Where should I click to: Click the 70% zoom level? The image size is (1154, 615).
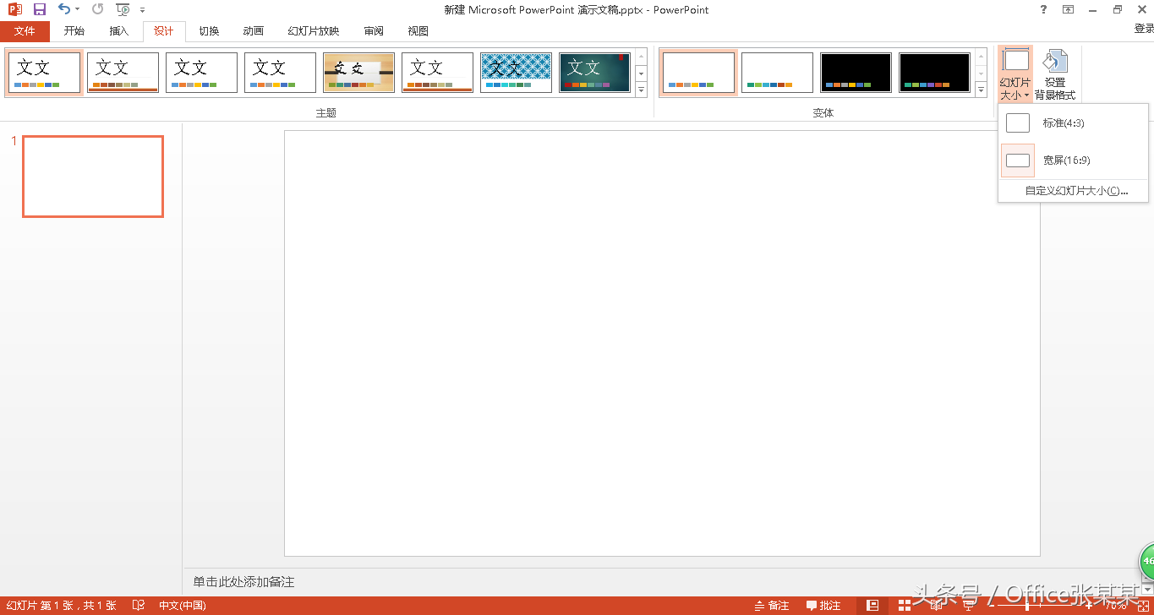[1115, 605]
